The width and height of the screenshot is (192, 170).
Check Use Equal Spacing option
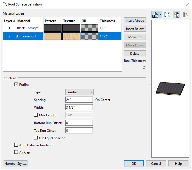[36, 138]
